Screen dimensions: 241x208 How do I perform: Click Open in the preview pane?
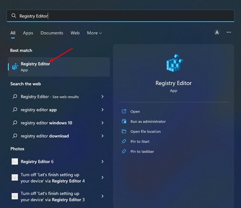click(x=135, y=112)
